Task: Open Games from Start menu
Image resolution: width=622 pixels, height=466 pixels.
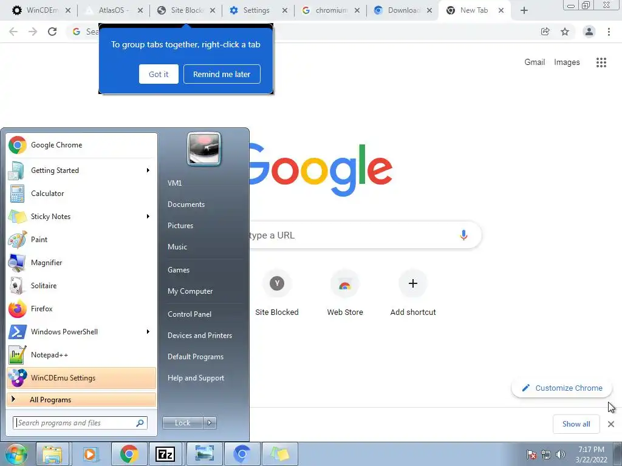Action: click(179, 270)
